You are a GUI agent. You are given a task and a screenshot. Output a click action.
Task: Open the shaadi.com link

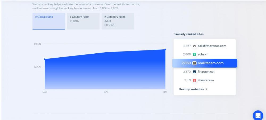tap(206, 80)
